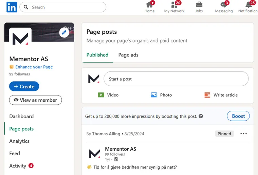Open the Jobs briefcase icon
Image resolution: width=258 pixels, height=175 pixels.
coord(199,5)
